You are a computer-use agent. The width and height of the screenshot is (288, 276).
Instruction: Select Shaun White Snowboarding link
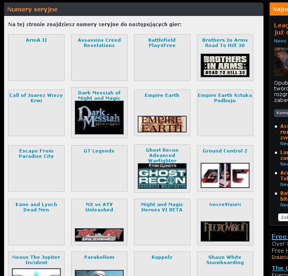(x=225, y=260)
